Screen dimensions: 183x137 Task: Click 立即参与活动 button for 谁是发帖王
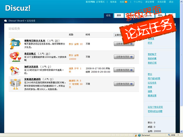pos(124,57)
